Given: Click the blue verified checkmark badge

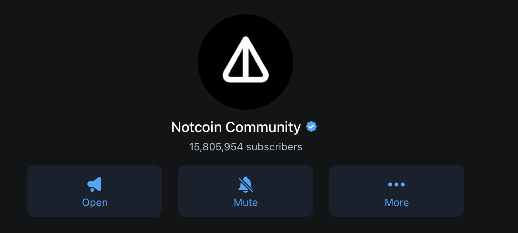Looking at the screenshot, I should (311, 127).
